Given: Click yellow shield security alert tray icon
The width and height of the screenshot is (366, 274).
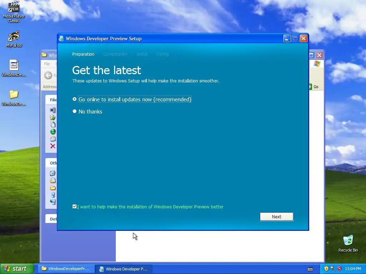Looking at the screenshot, I should [x=326, y=269].
